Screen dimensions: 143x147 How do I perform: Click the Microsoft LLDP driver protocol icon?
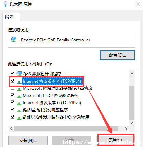pos(19,96)
